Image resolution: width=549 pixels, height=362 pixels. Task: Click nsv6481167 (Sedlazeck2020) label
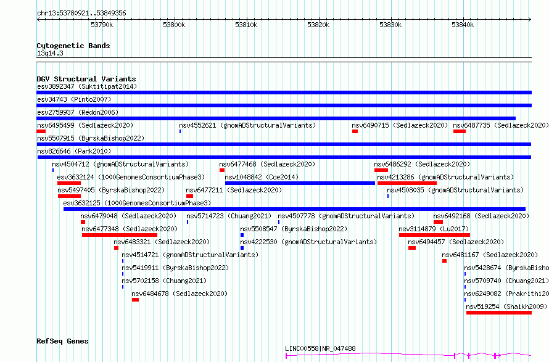coord(490,255)
